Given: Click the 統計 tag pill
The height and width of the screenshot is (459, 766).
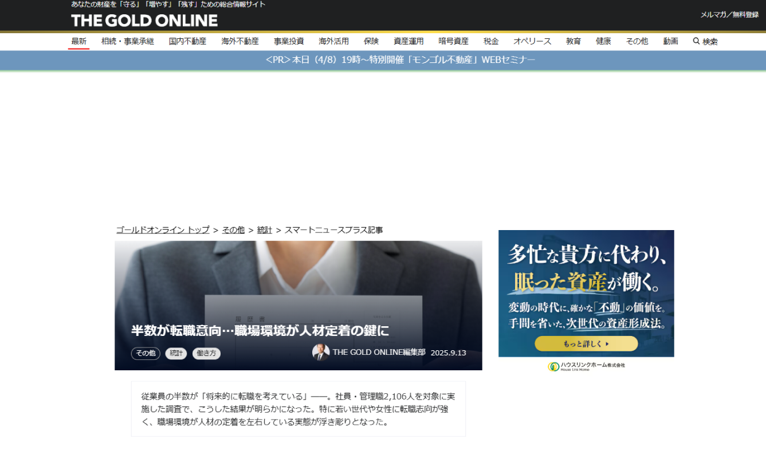Looking at the screenshot, I should tap(176, 354).
